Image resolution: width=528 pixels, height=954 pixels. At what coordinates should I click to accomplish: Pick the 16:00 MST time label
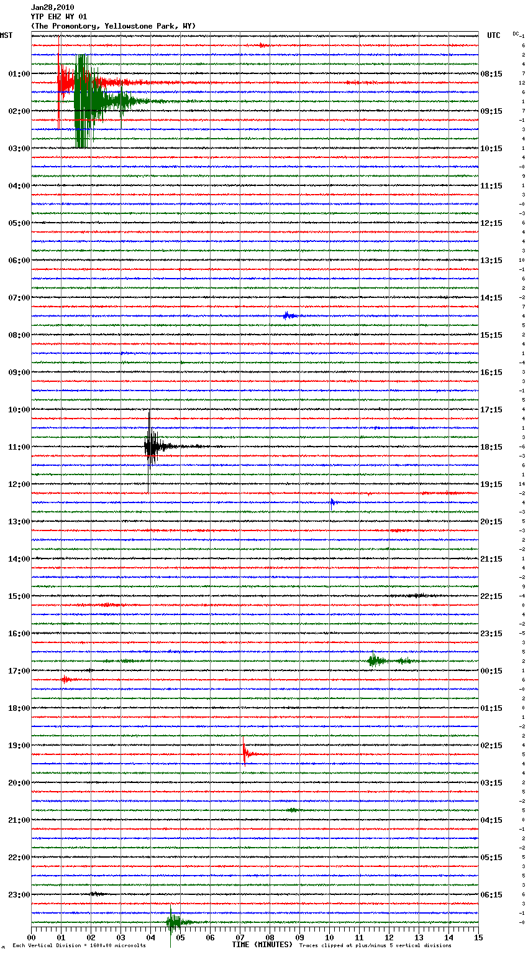[x=19, y=634]
